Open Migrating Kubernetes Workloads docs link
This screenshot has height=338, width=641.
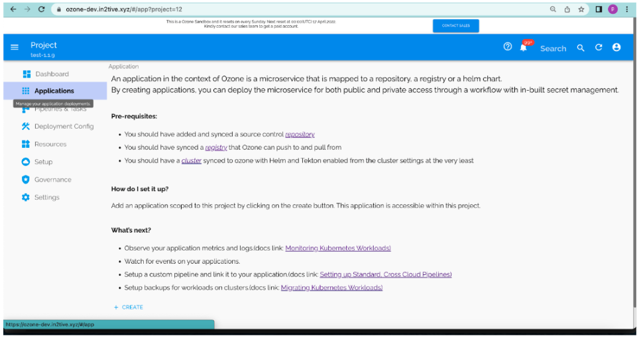coord(331,288)
